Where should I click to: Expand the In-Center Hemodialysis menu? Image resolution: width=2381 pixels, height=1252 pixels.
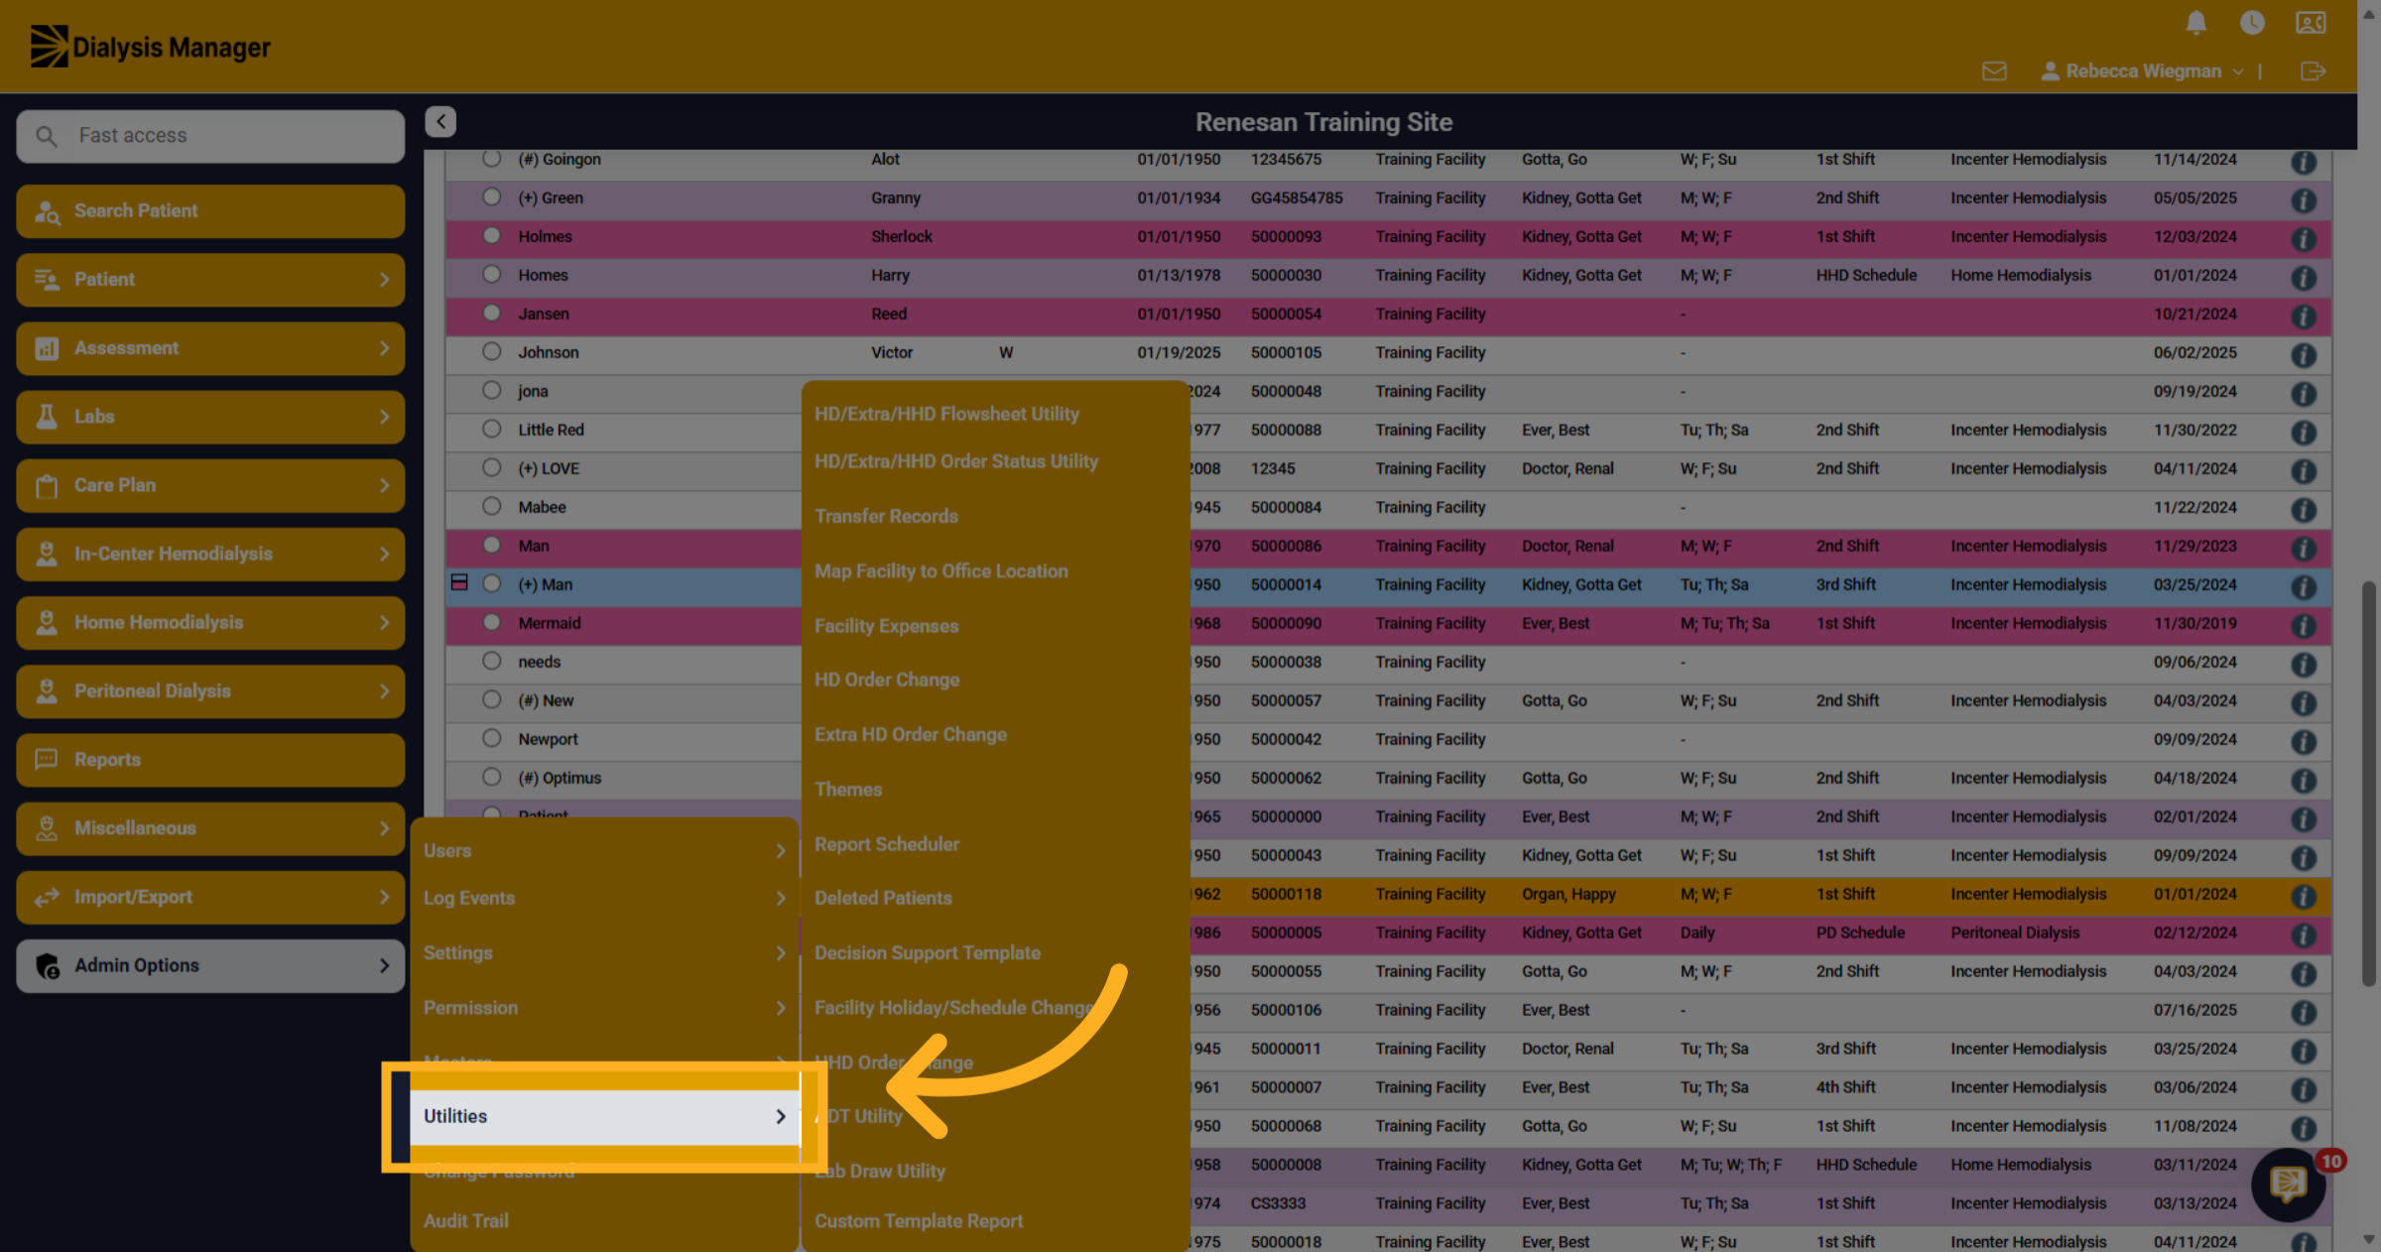[210, 554]
